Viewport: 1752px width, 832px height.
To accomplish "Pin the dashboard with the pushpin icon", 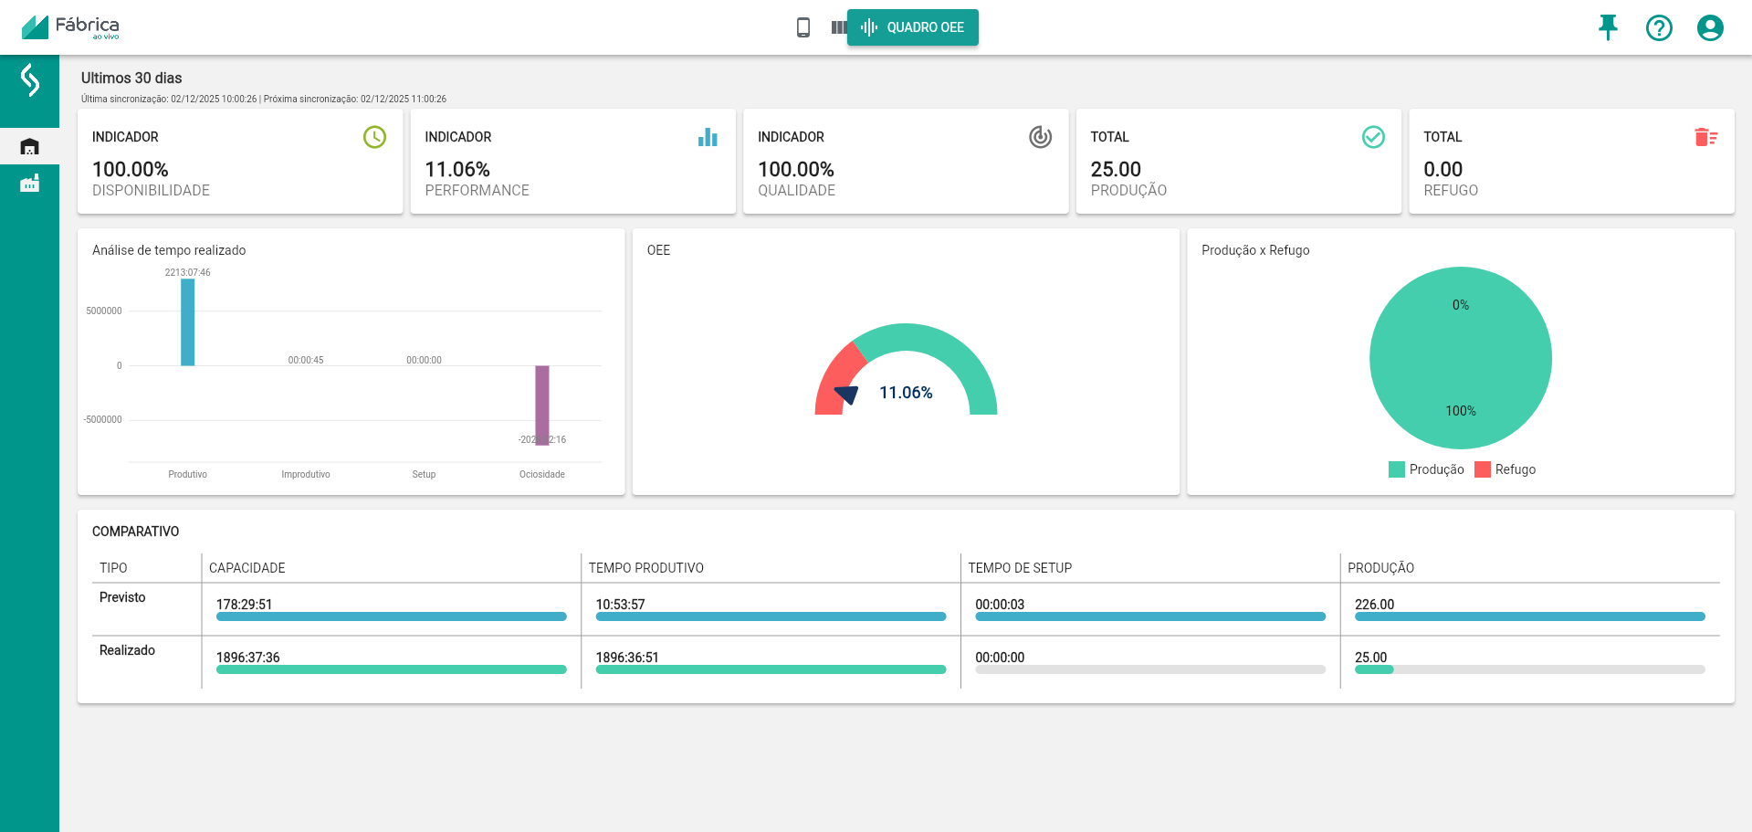I will pos(1608,27).
